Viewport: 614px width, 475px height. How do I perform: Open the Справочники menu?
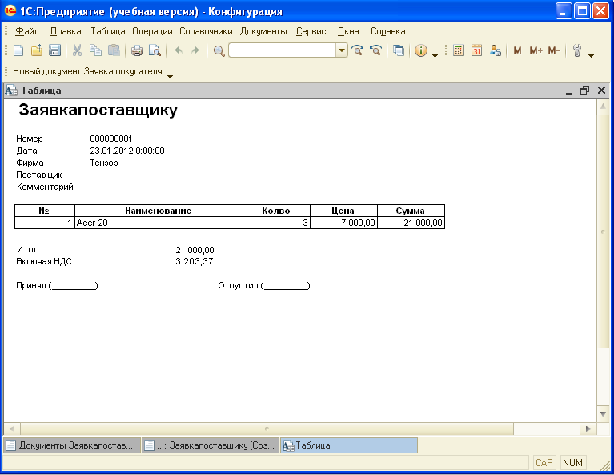click(x=206, y=31)
